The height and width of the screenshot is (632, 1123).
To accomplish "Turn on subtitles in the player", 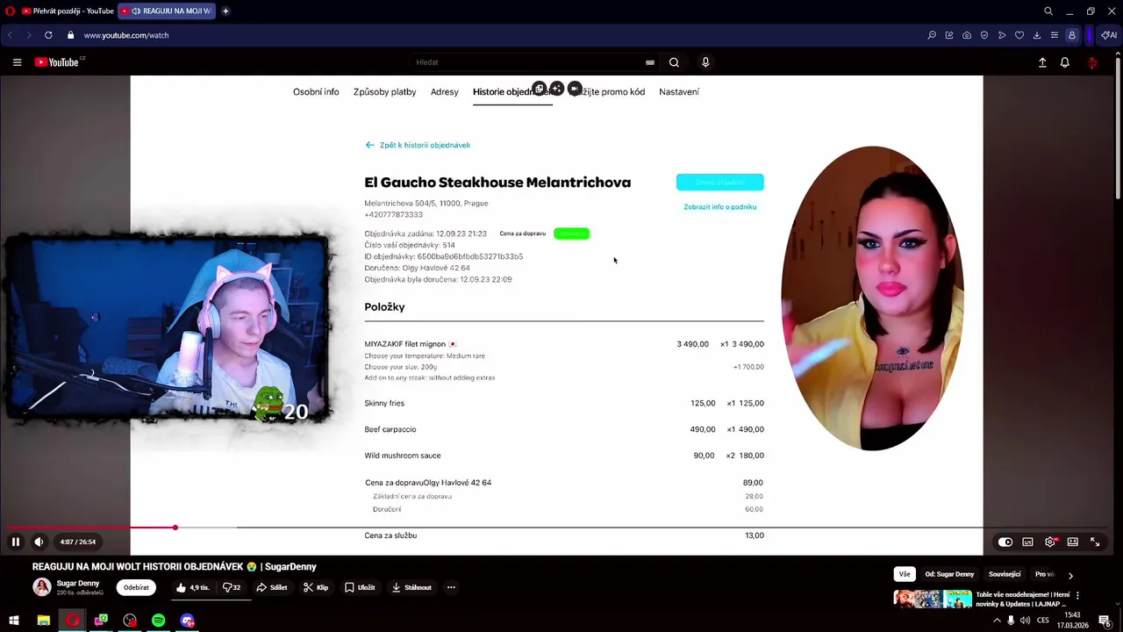I will [1027, 542].
